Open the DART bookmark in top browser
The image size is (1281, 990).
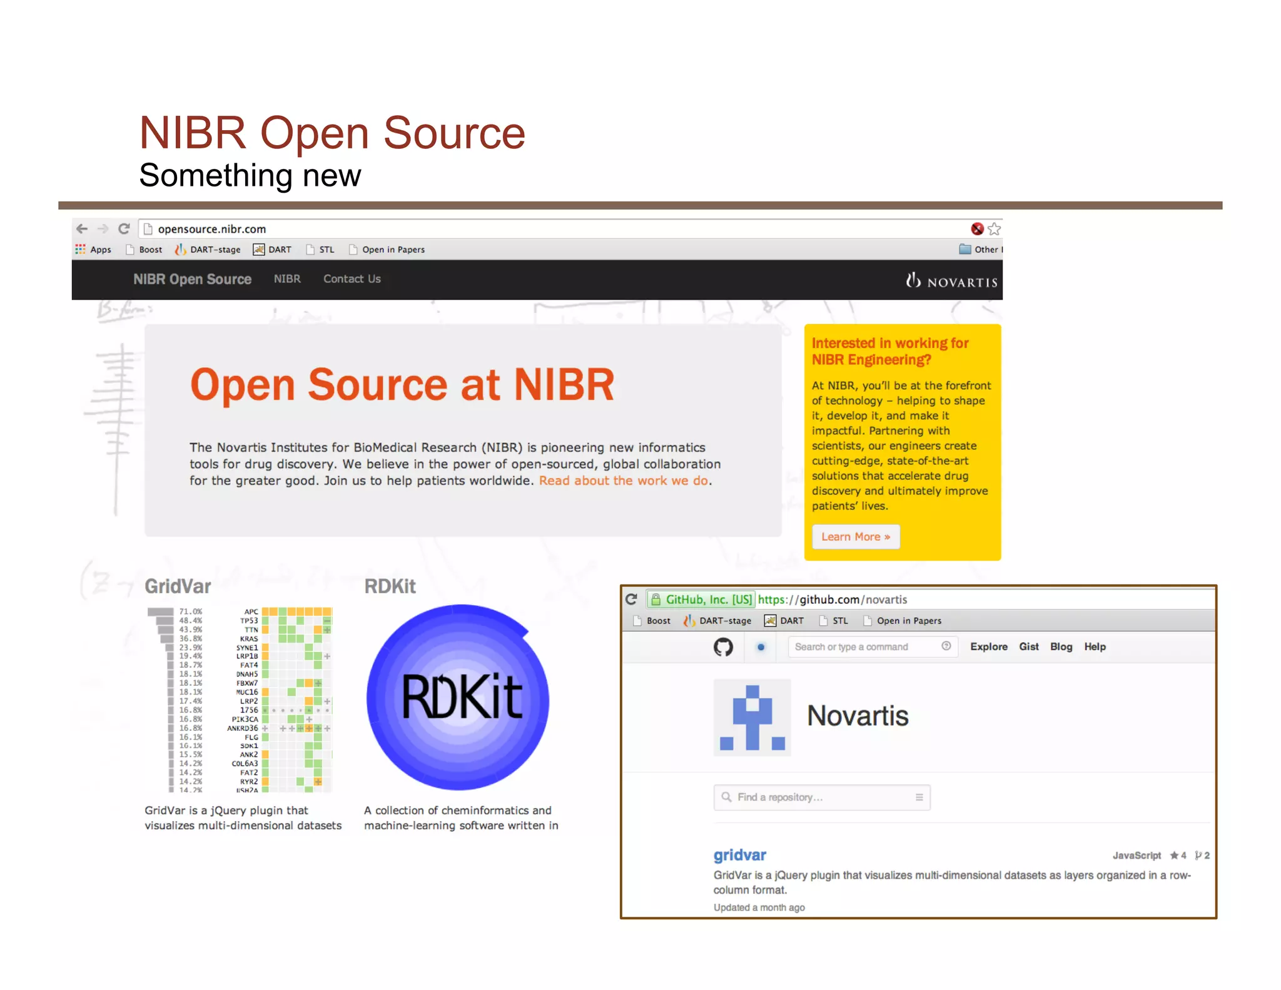(x=272, y=250)
